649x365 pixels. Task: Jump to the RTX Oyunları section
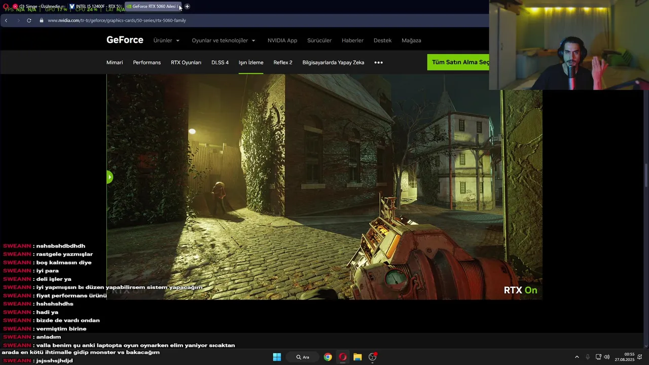coord(186,62)
